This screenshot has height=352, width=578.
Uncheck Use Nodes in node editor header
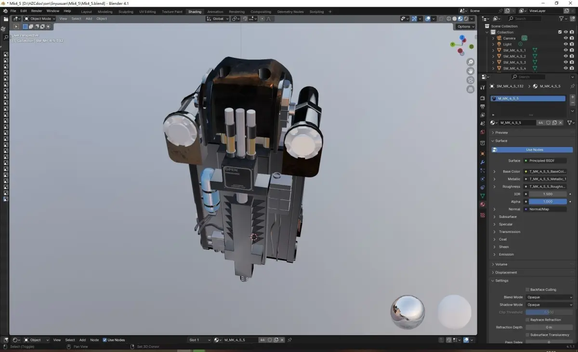(x=105, y=340)
